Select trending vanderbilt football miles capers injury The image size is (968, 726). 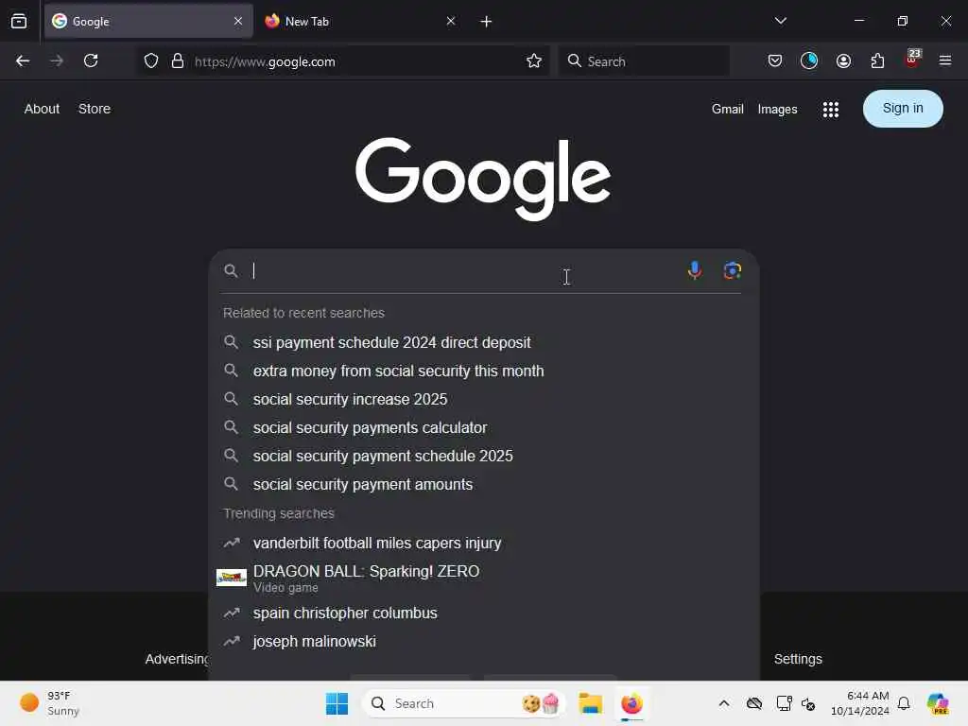click(x=484, y=543)
